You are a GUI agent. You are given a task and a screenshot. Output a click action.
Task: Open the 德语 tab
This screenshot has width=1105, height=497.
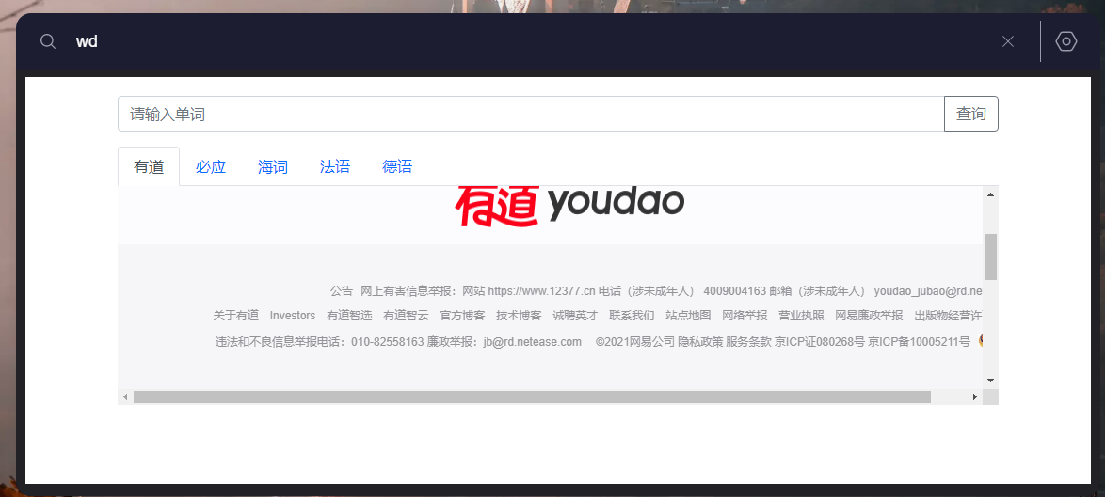397,166
